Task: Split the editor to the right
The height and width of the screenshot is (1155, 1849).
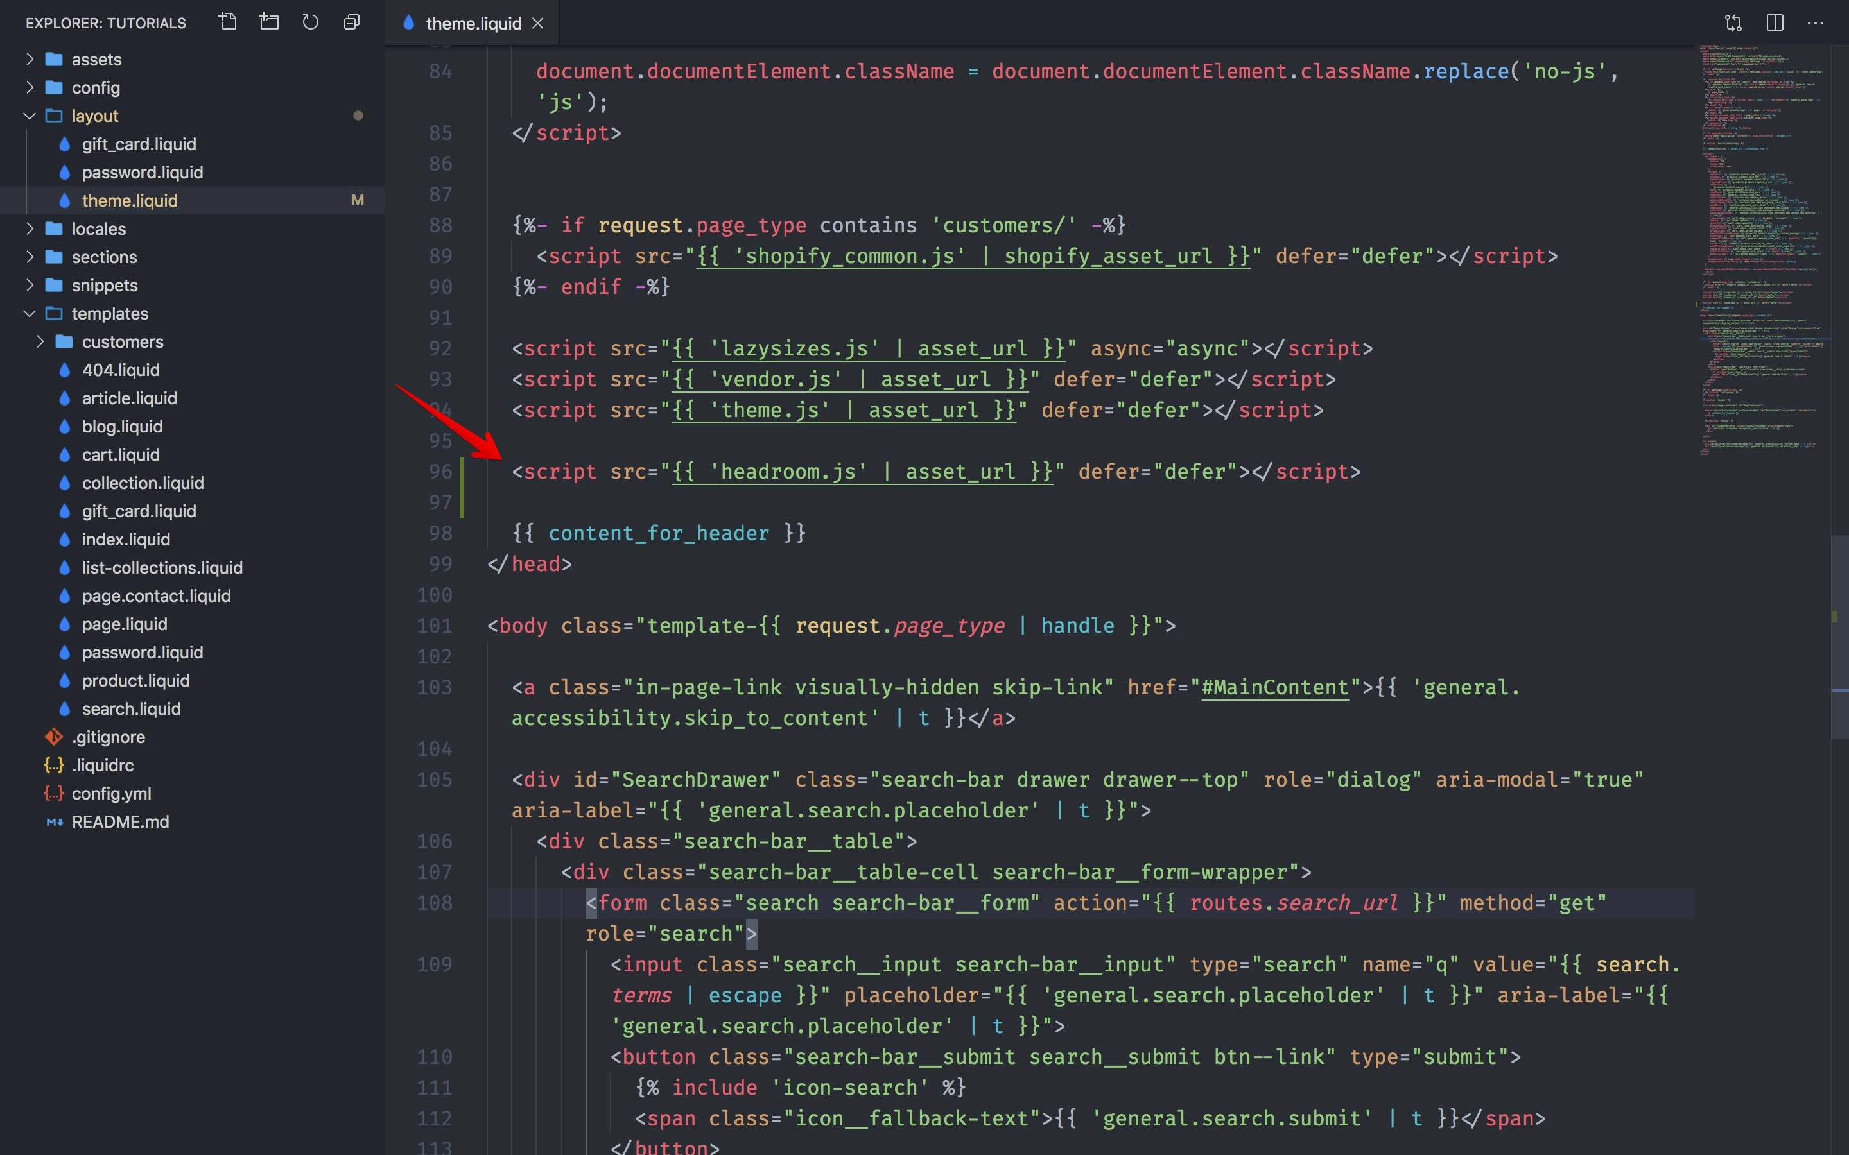Action: (x=1775, y=23)
